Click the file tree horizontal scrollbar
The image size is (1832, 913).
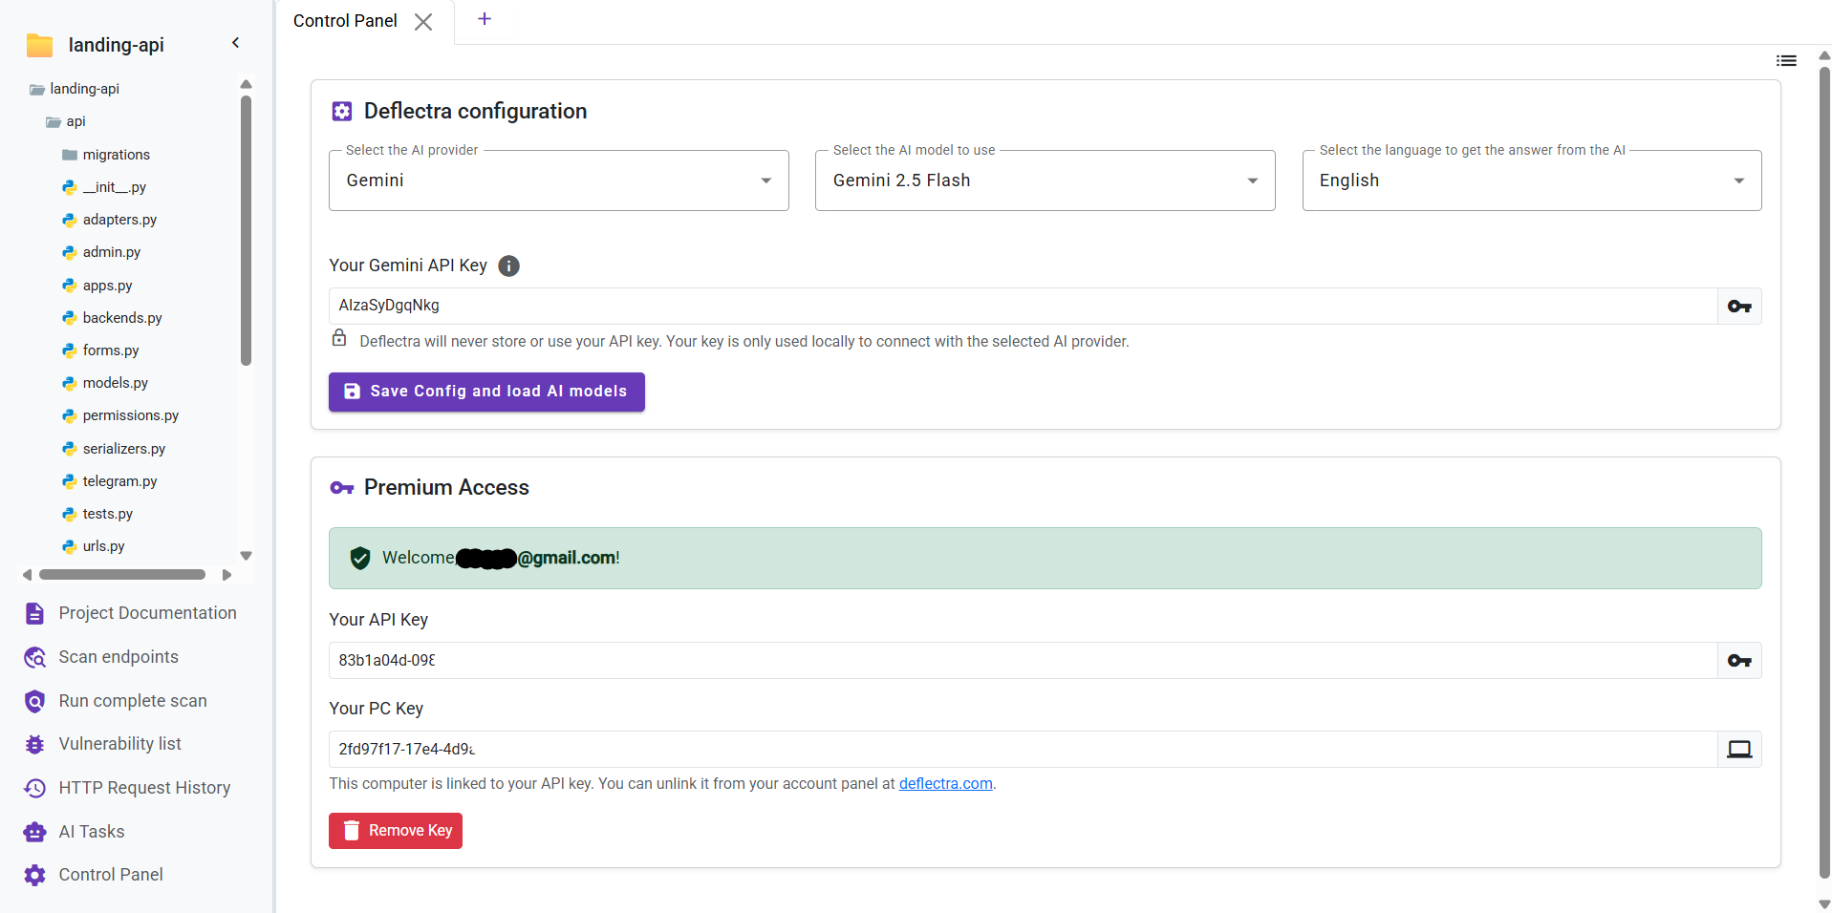[x=122, y=575]
